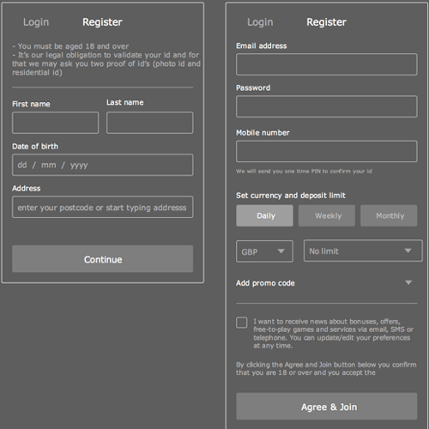This screenshot has width=429, height=429.
Task: Select the Weekly deposit limit option
Action: tap(327, 215)
